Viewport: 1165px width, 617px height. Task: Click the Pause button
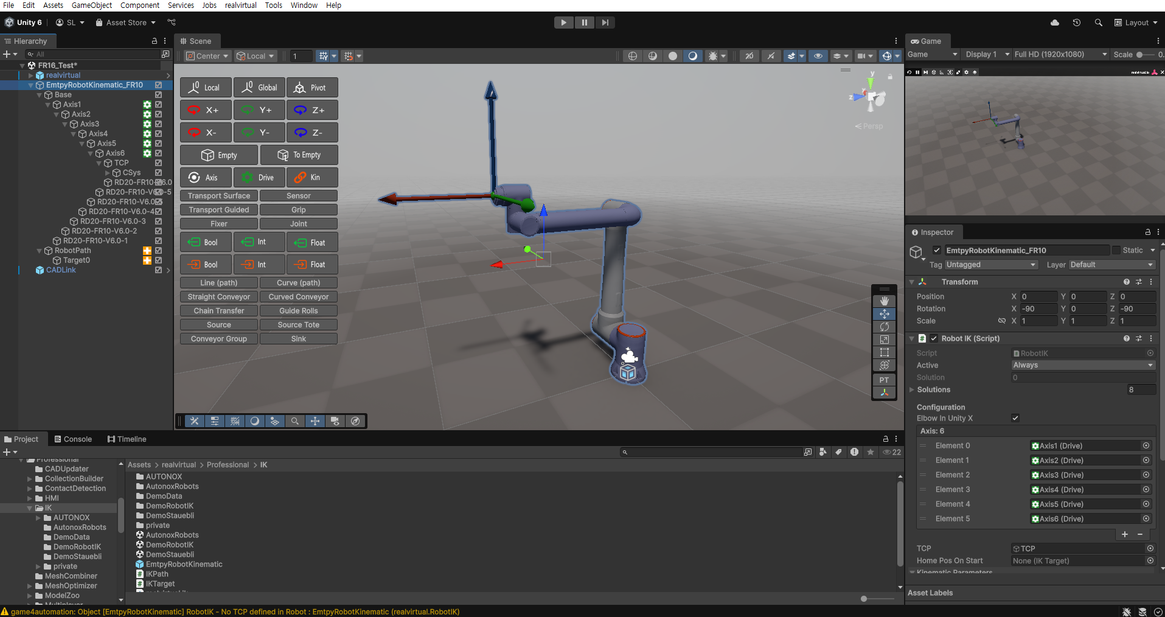(x=585, y=23)
